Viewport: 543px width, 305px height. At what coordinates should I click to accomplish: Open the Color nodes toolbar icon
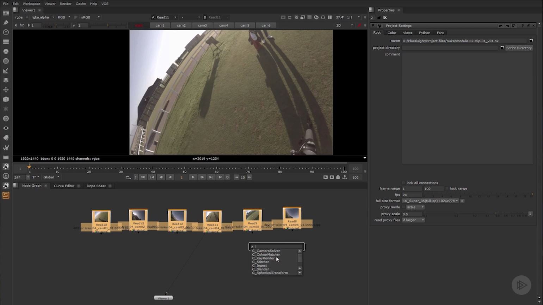6,51
